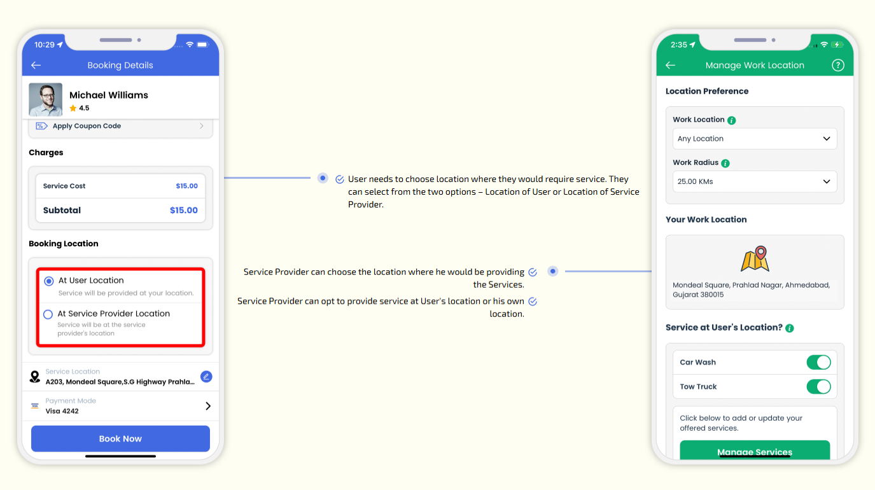
Task: Click info icon next to Work Location
Action: [732, 120]
